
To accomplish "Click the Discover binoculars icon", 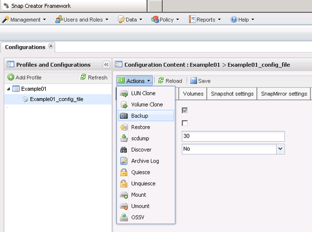I will click(x=124, y=149).
